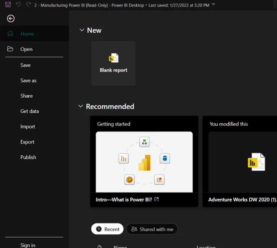Click the Open folder icon
The image size is (277, 248).
tap(10, 49)
